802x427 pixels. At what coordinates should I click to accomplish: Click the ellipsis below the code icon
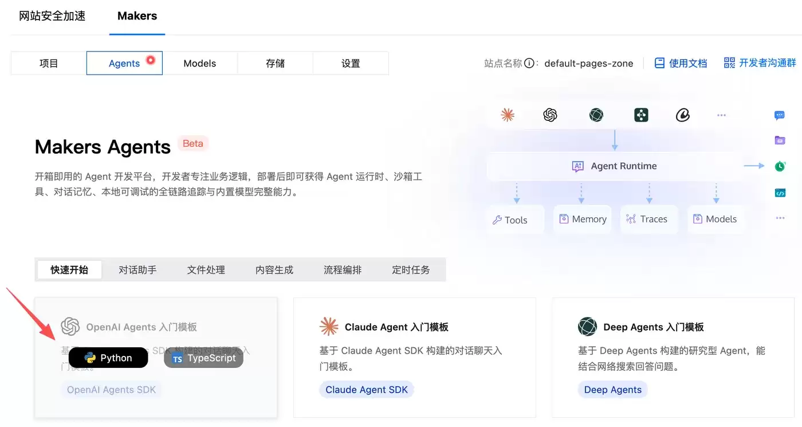(x=780, y=218)
